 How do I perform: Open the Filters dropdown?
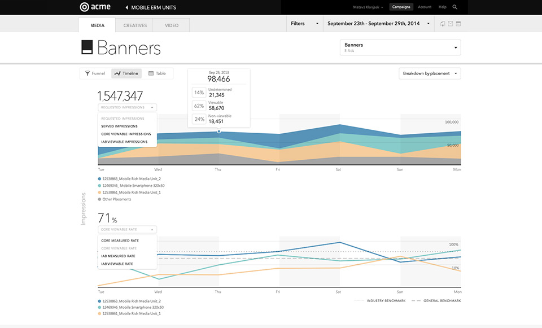(x=304, y=24)
